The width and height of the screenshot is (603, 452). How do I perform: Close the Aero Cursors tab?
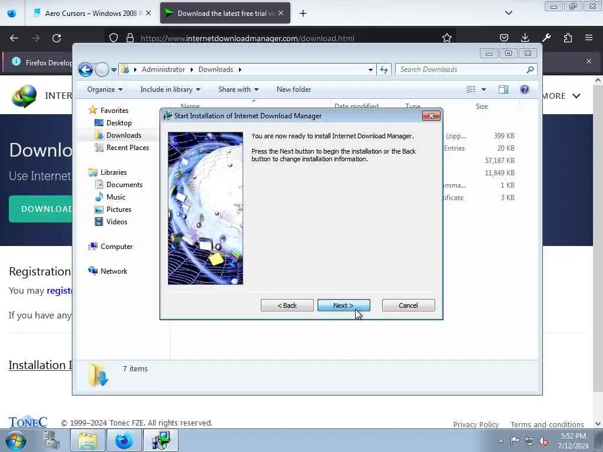click(148, 13)
